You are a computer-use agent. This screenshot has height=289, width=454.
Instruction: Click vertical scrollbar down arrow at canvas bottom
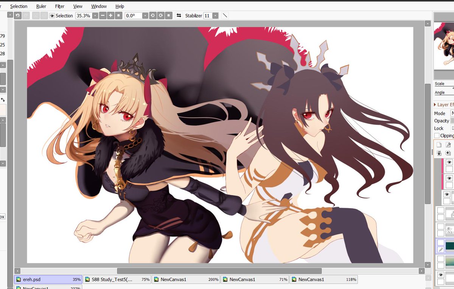pos(428,265)
